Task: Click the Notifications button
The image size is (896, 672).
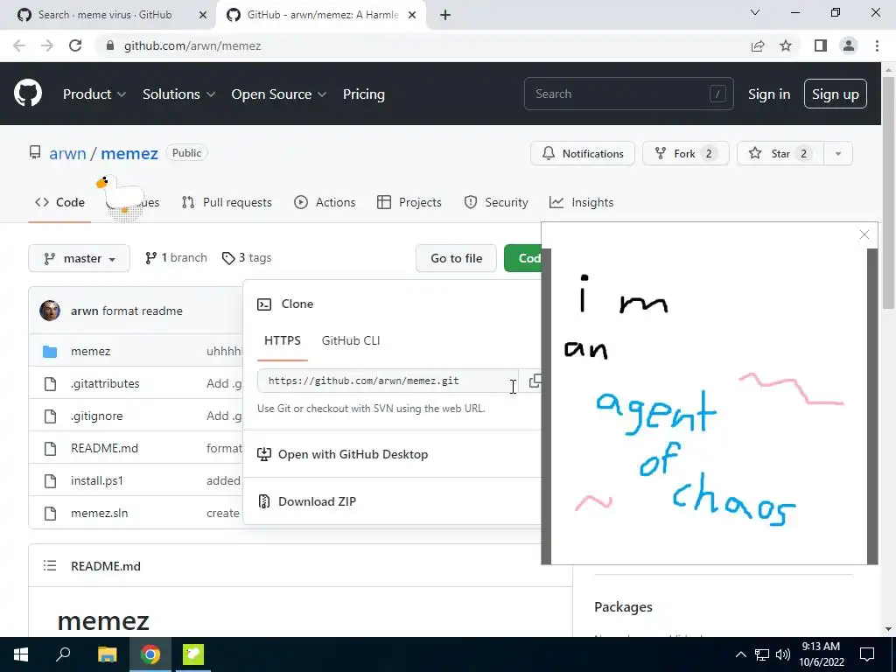Action: click(x=582, y=153)
